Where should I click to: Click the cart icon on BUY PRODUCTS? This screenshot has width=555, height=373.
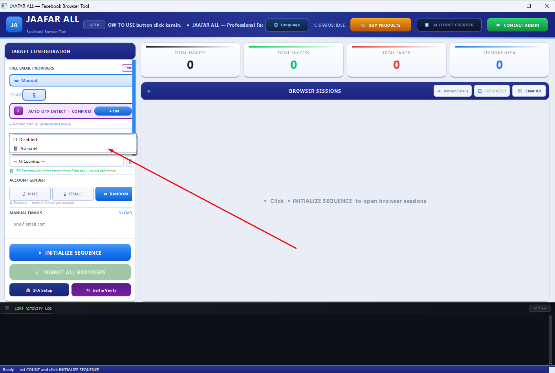(x=363, y=25)
